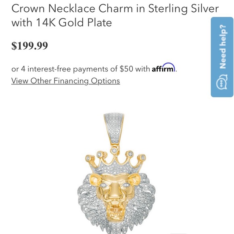The width and height of the screenshot is (234, 234).
Task: Open the Need help? side tab
Action: [x=222, y=57]
